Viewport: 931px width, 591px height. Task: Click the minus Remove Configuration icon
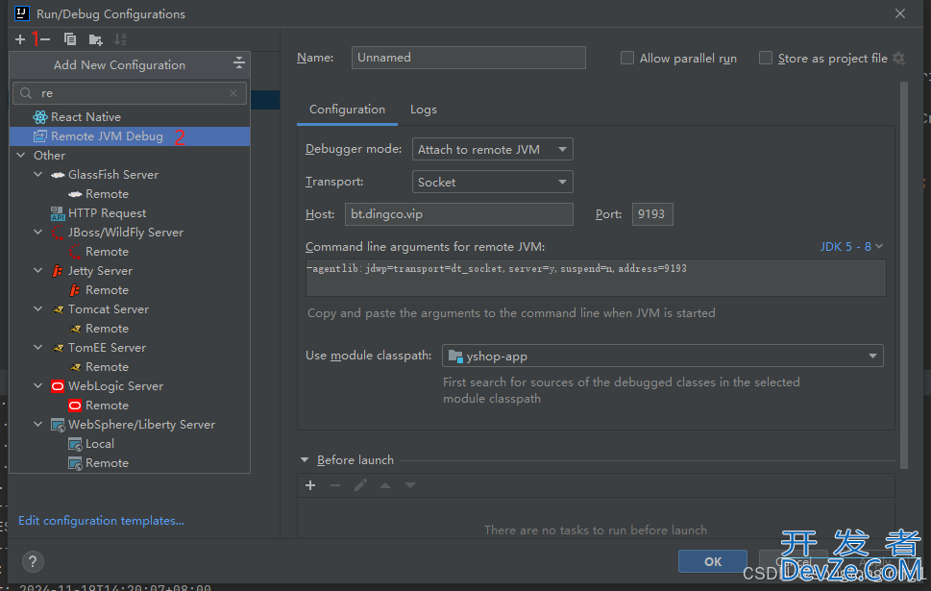point(45,39)
